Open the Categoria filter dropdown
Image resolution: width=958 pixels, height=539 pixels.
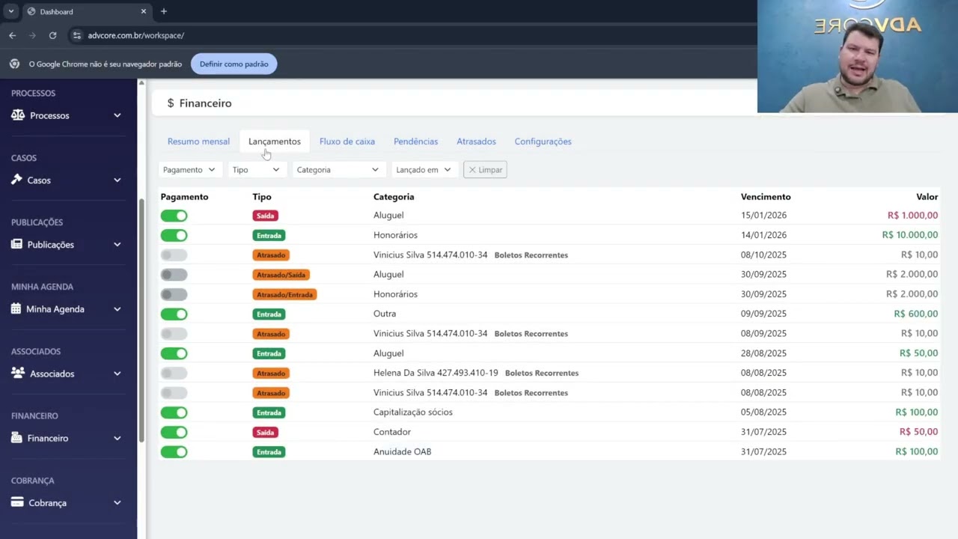[x=338, y=170]
